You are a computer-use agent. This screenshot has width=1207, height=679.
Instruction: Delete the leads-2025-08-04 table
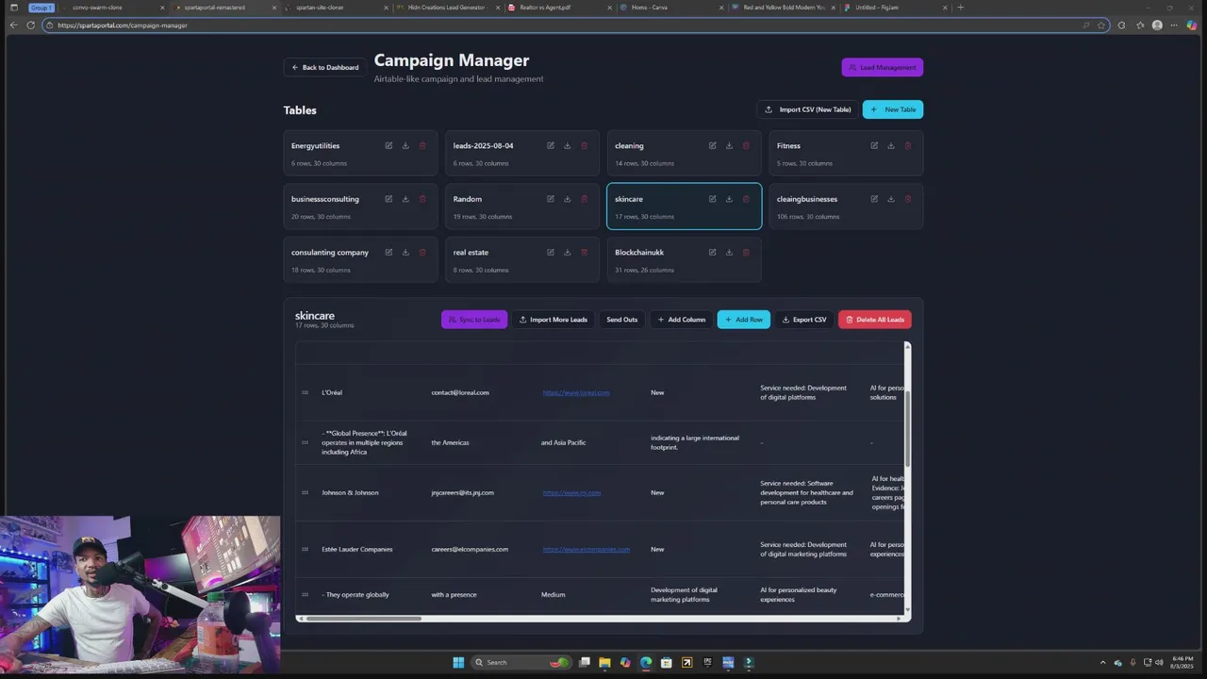point(585,145)
